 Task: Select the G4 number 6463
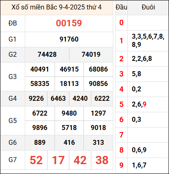tap(58, 98)
